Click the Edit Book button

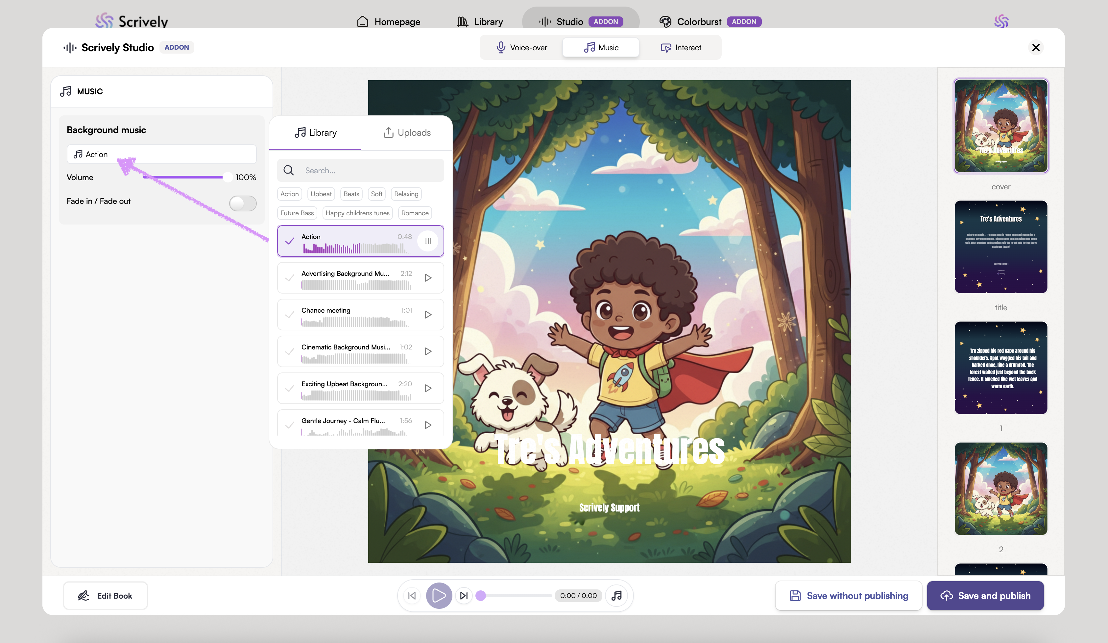tap(106, 596)
